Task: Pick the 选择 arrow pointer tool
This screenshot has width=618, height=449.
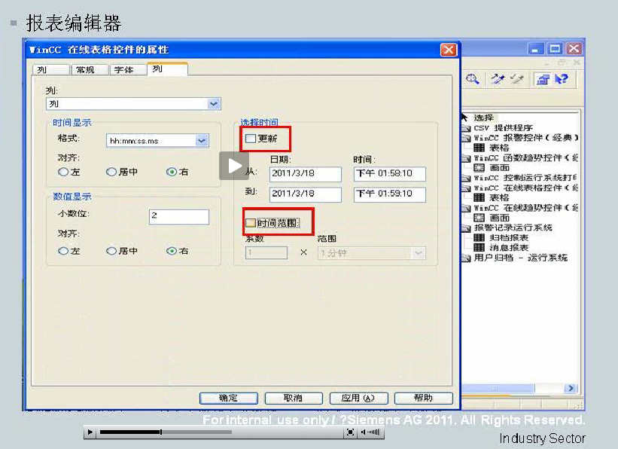Action: [x=464, y=118]
